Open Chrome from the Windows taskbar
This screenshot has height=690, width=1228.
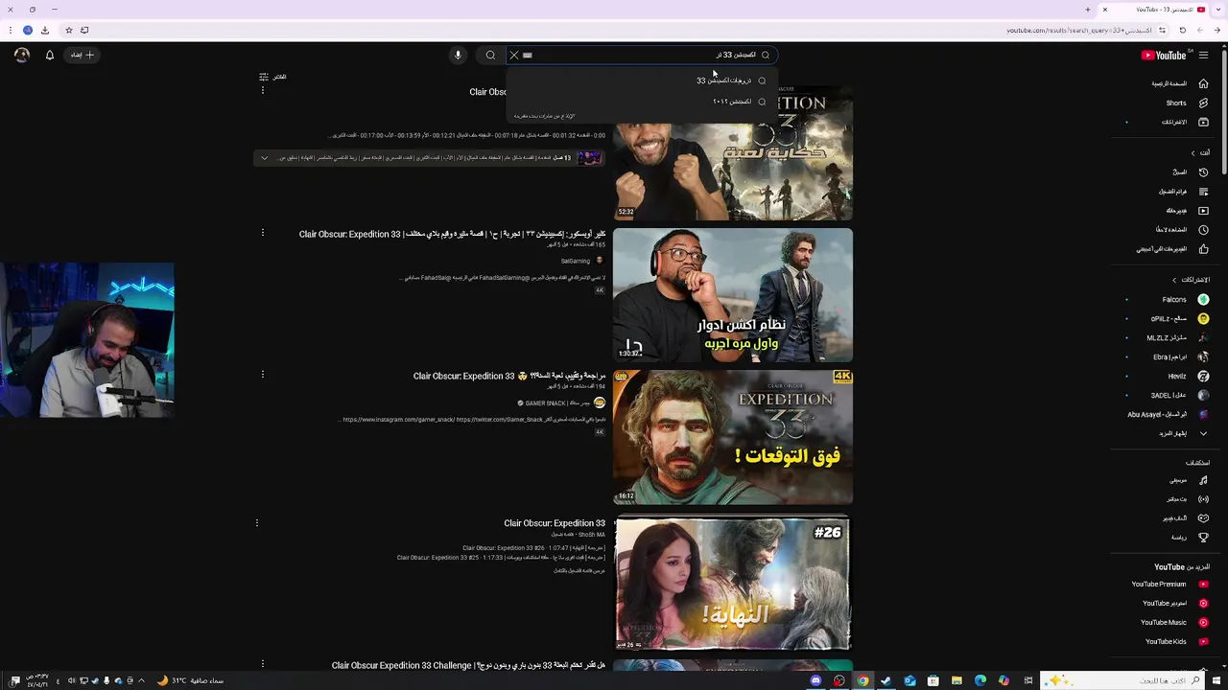[862, 680]
